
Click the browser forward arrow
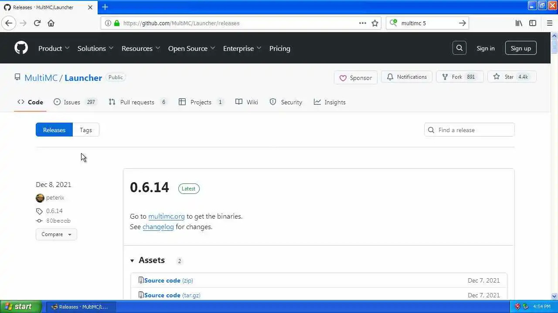[23, 23]
